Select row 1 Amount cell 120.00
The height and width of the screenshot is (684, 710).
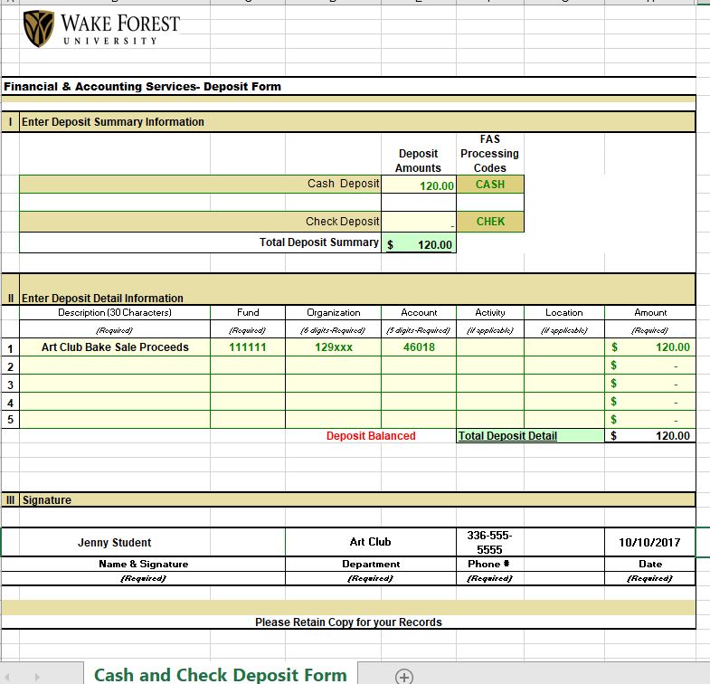point(650,347)
